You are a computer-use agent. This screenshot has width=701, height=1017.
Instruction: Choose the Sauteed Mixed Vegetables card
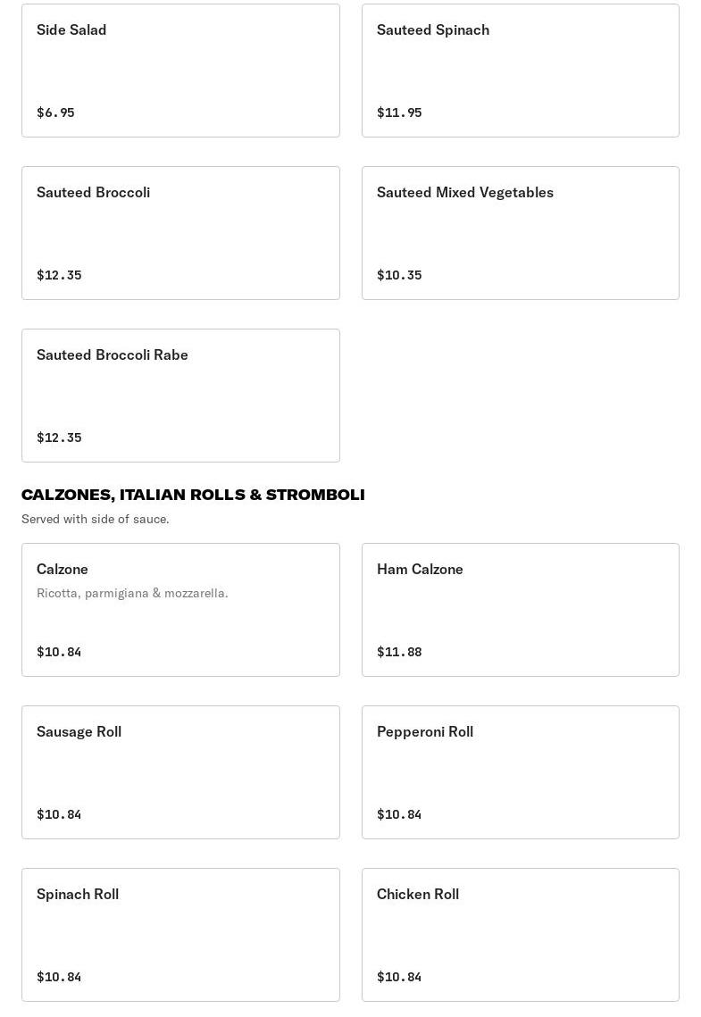tap(520, 233)
